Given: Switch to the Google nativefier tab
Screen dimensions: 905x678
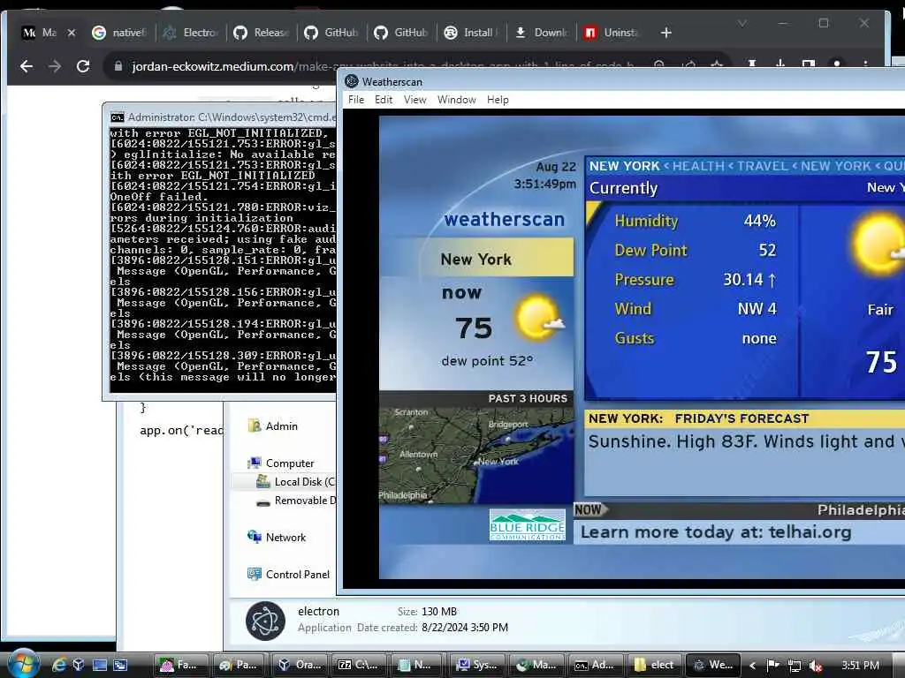Looking at the screenshot, I should click(119, 33).
